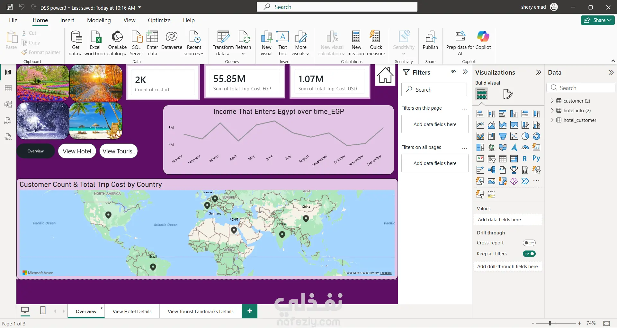
Task: Click the View Hotel.. report button
Action: click(77, 151)
